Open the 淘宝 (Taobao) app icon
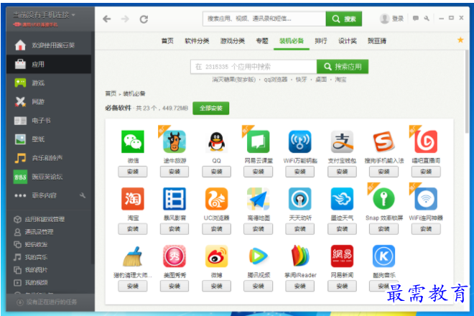 tap(133, 199)
